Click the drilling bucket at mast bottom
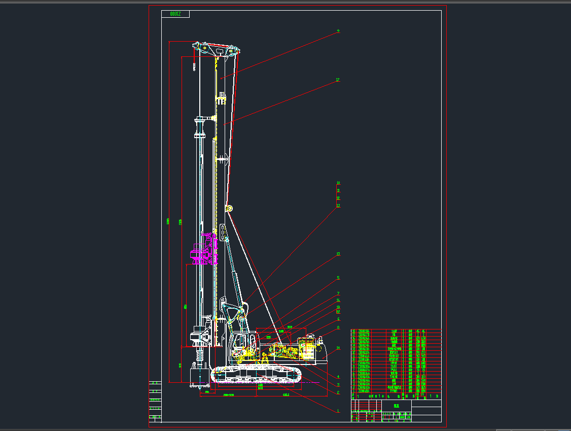Image resolution: width=571 pixels, height=431 pixels. point(200,377)
